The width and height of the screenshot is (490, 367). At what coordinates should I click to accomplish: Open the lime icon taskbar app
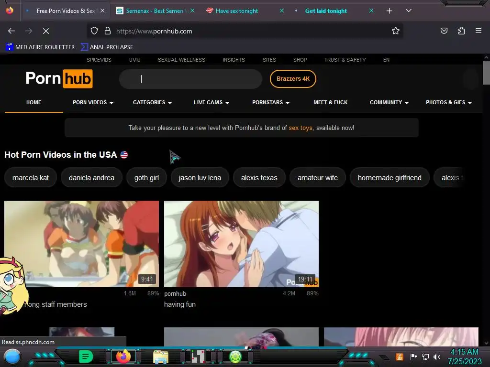tap(235, 356)
